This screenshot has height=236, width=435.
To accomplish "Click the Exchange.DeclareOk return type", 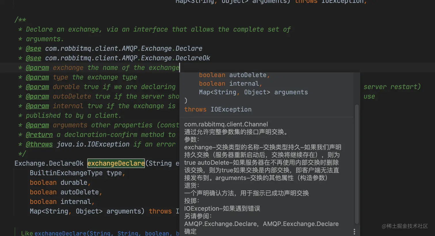I will 49,163.
